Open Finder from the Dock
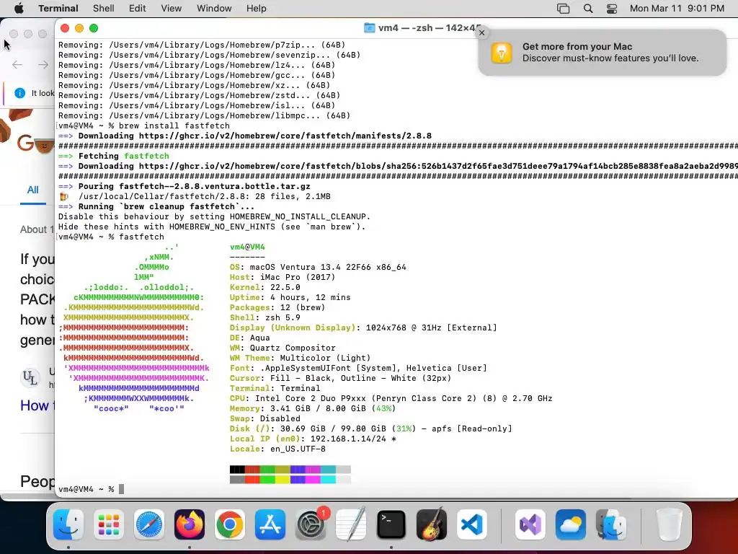The image size is (738, 554). coord(68,524)
